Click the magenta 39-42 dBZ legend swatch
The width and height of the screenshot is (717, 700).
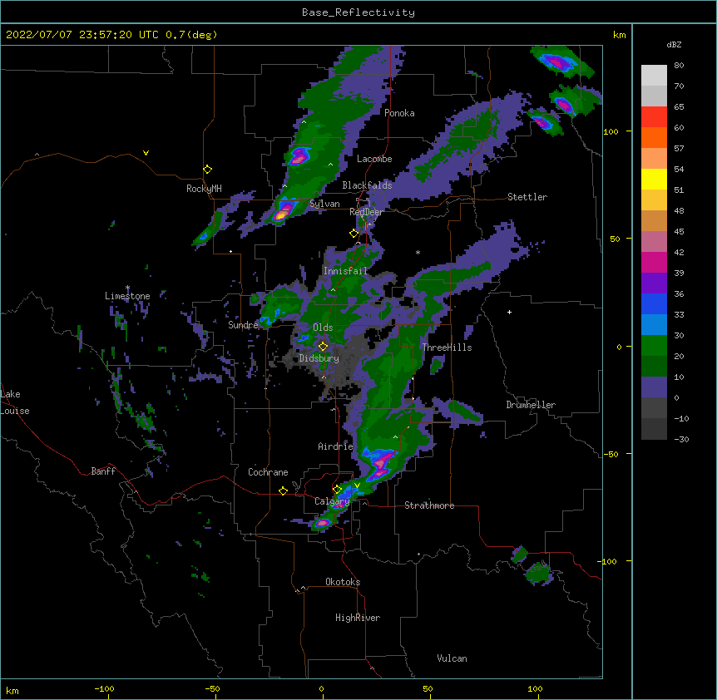654,262
